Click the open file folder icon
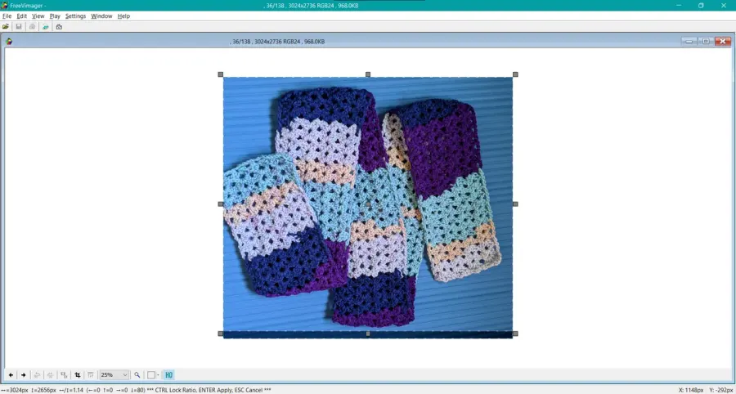The height and width of the screenshot is (394, 736). click(x=6, y=27)
